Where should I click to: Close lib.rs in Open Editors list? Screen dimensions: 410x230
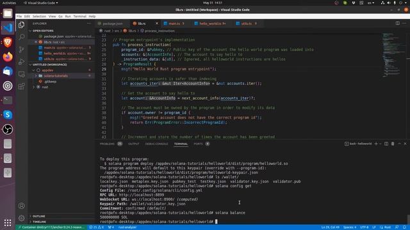(36, 42)
